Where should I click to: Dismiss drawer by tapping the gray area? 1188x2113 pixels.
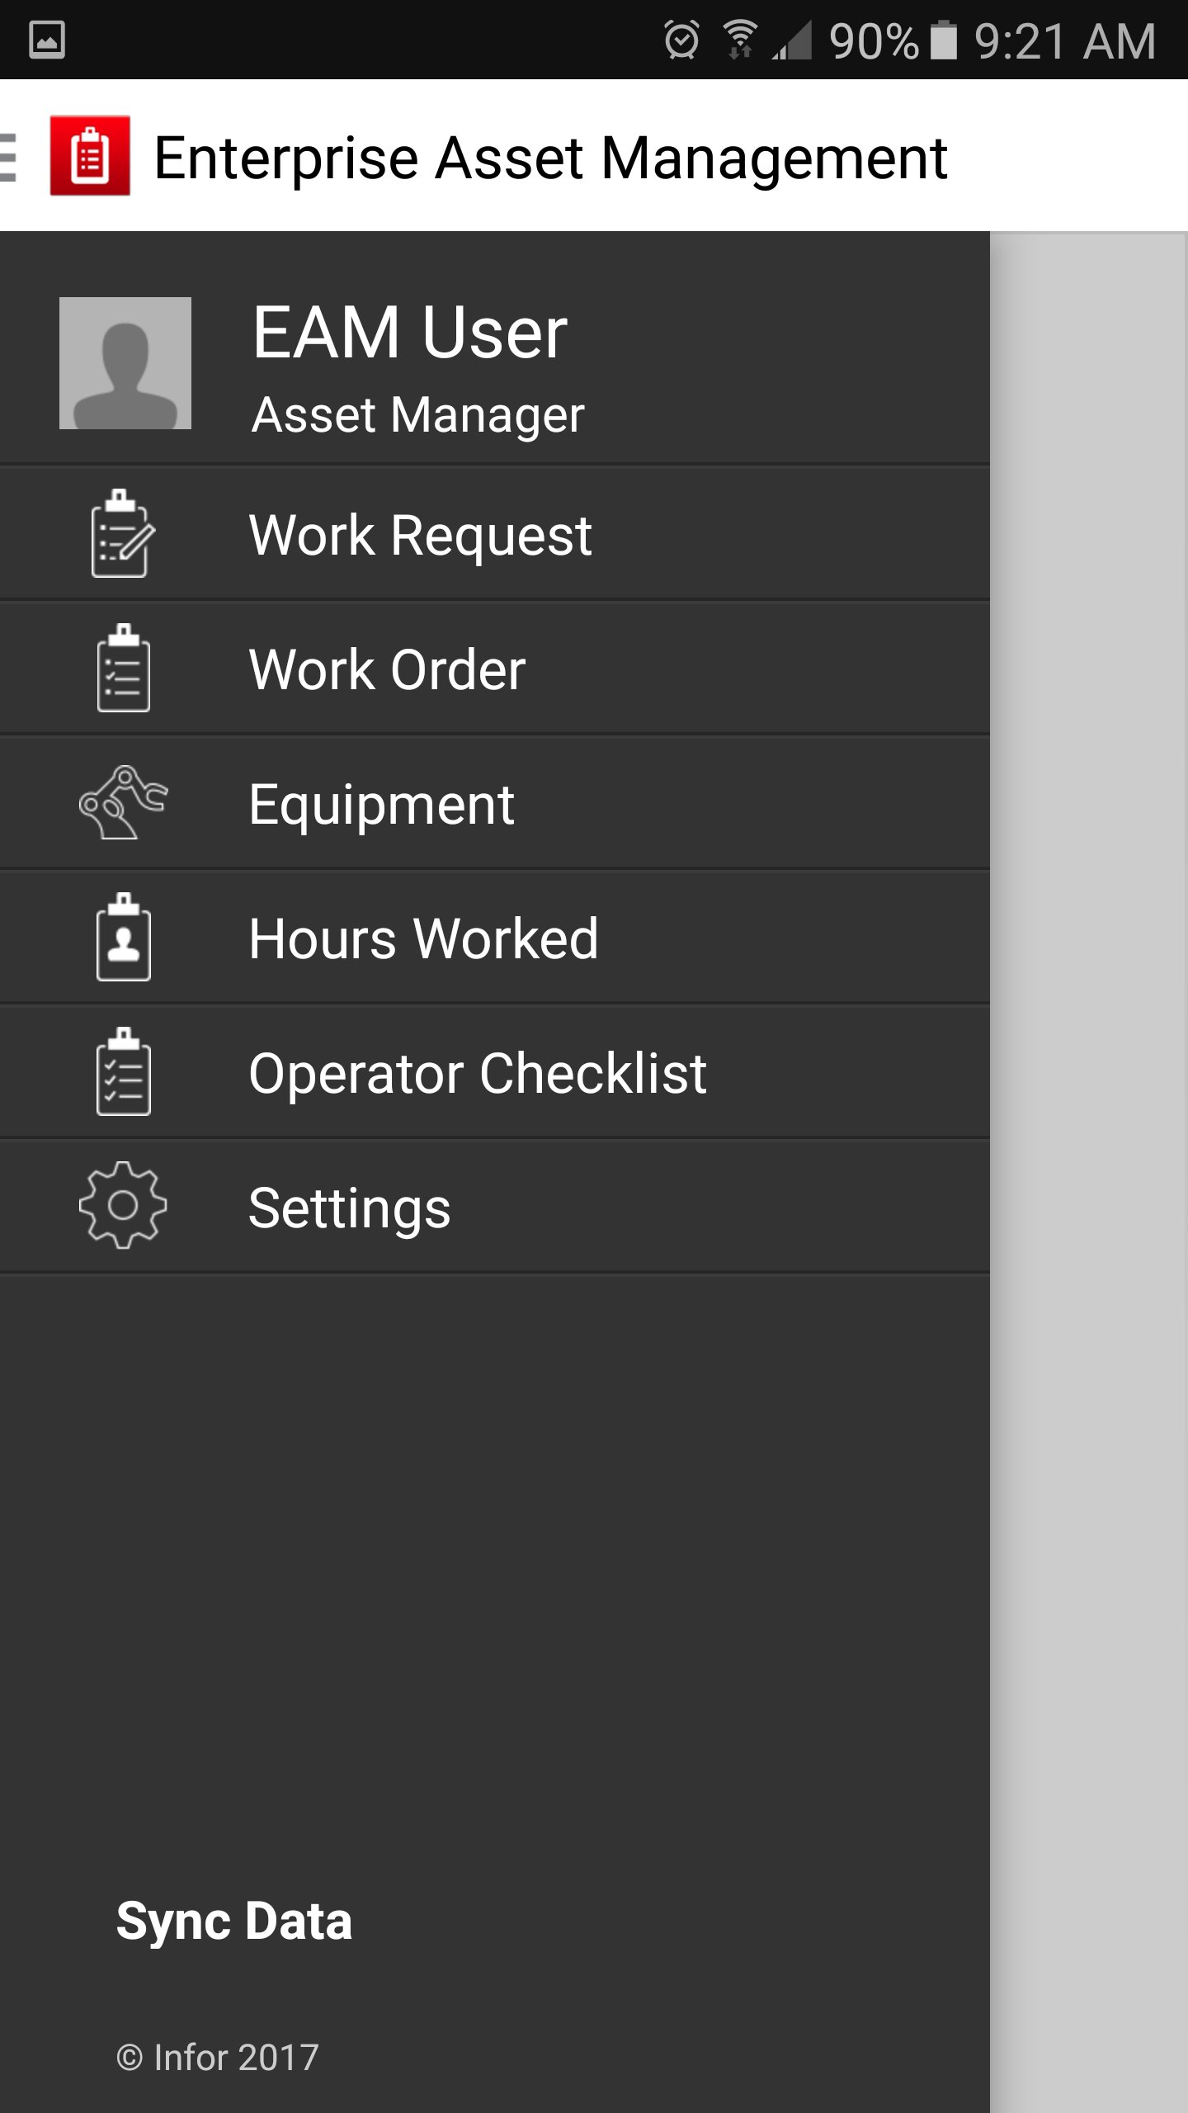click(1089, 1156)
